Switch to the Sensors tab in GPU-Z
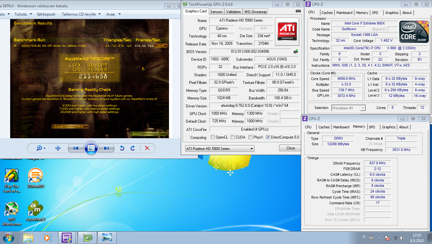 tap(216, 12)
